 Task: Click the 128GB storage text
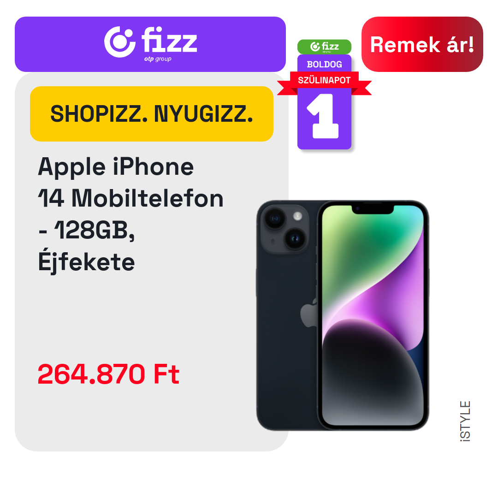click(x=95, y=230)
